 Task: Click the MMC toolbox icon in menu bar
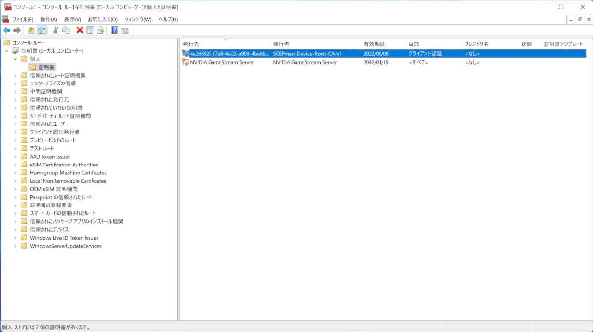click(x=5, y=19)
